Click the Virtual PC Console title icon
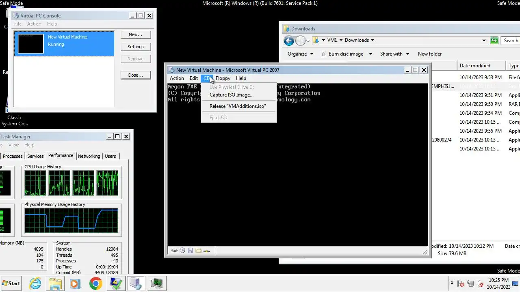The image size is (520, 292). [16, 15]
